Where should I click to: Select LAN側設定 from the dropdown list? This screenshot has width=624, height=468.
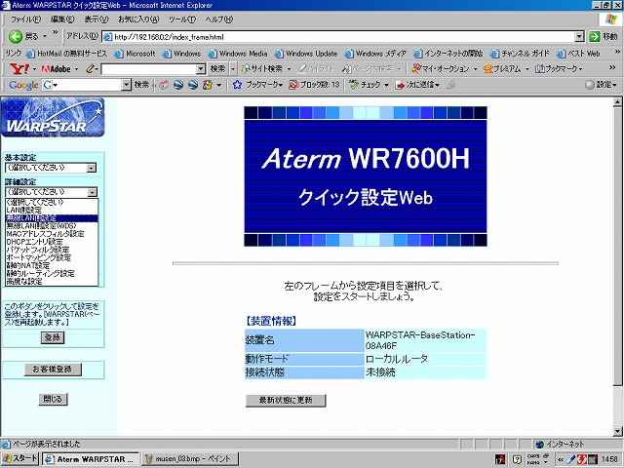point(52,210)
